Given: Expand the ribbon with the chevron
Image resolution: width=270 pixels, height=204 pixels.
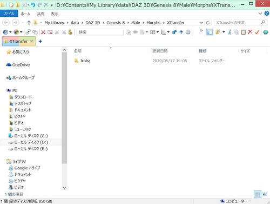Looking at the screenshot, I should click(x=260, y=14).
